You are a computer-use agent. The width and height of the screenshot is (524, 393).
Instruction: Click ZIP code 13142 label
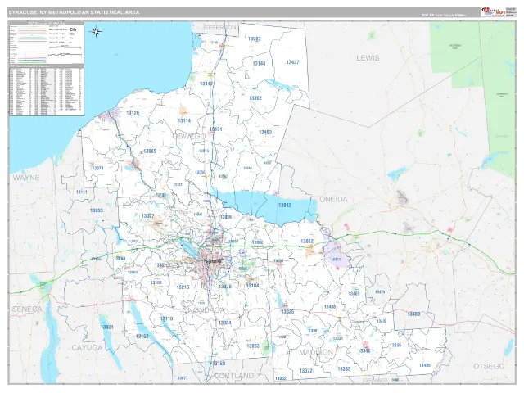pos(206,84)
